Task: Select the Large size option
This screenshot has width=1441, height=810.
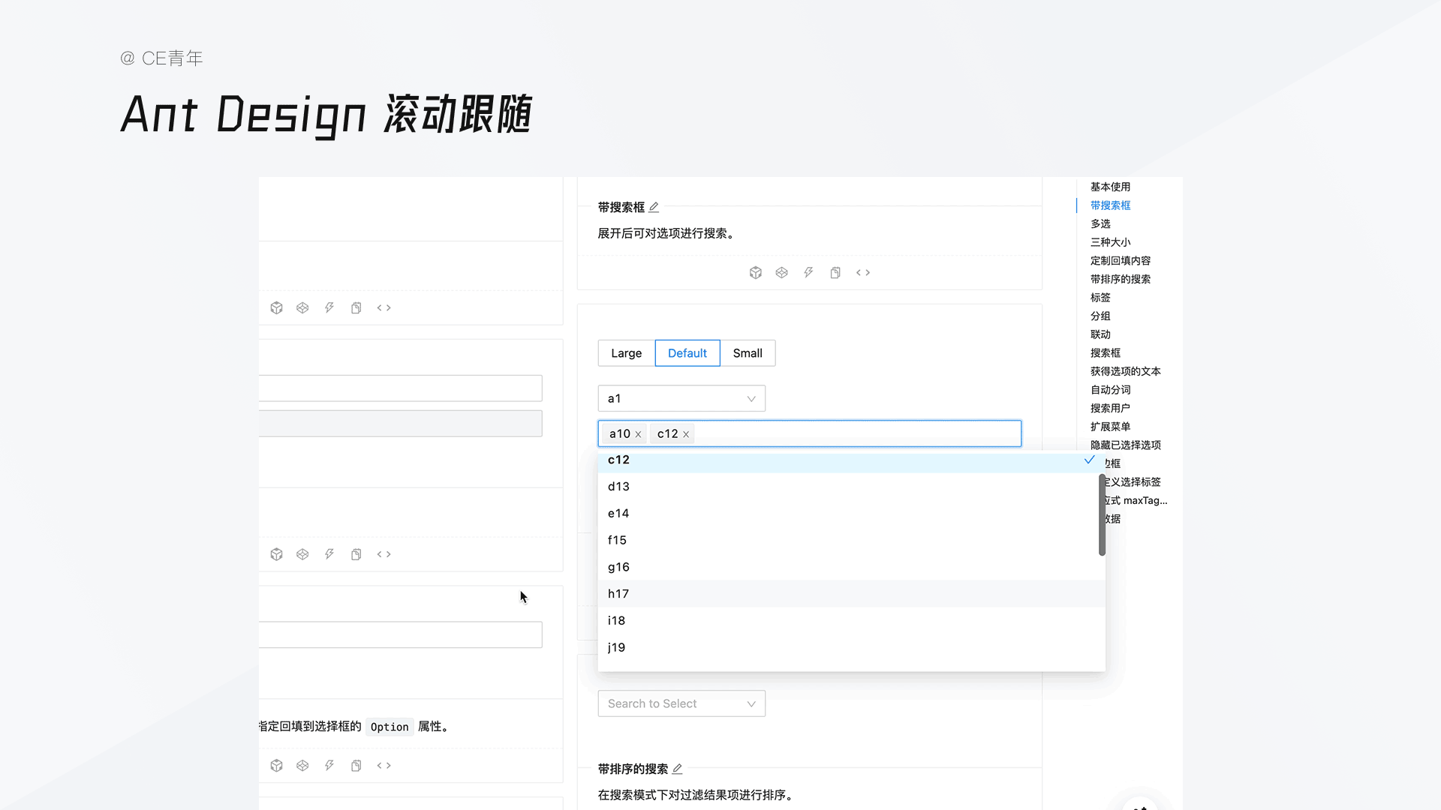Action: (x=627, y=353)
